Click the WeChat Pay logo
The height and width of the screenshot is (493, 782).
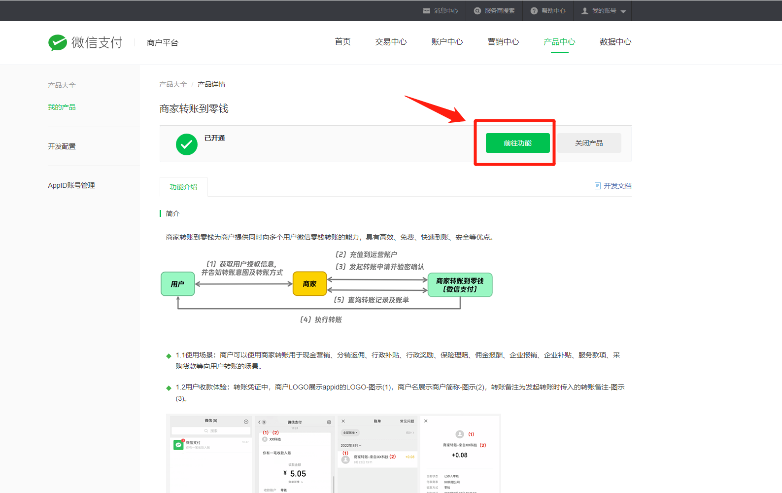(x=85, y=42)
